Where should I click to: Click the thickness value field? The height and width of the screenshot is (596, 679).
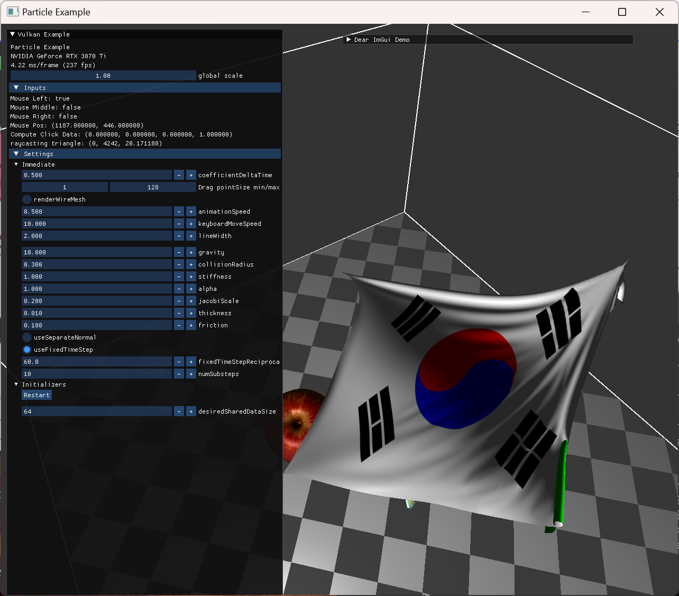97,313
